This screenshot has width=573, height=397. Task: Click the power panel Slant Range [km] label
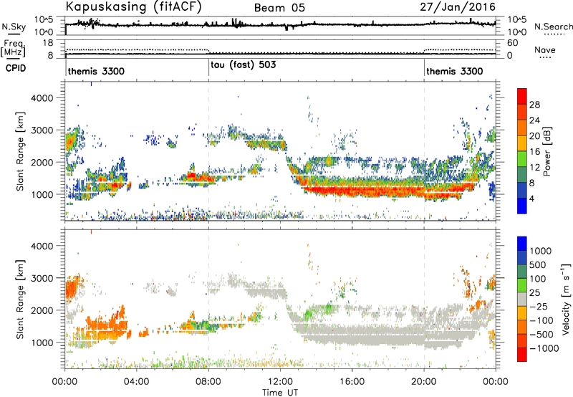21,151
